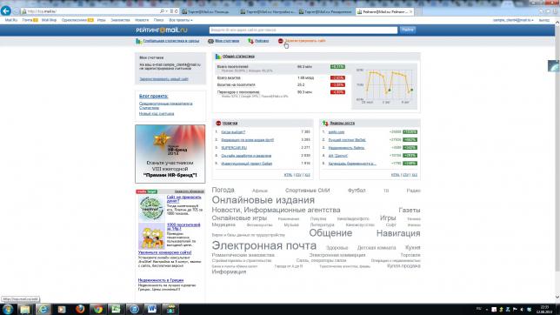Click the Лидеры роста arrows icon
The width and height of the screenshot is (560, 315).
pos(325,123)
